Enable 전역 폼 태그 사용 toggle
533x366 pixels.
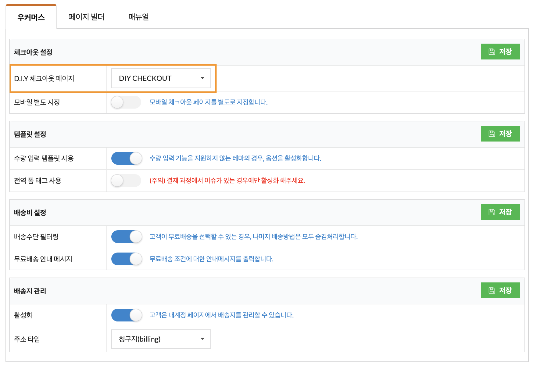coord(126,181)
